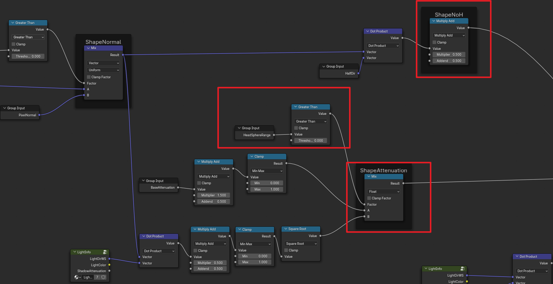The image size is (553, 284).
Task: Click the HalfDir output socket
Action: coord(358,73)
